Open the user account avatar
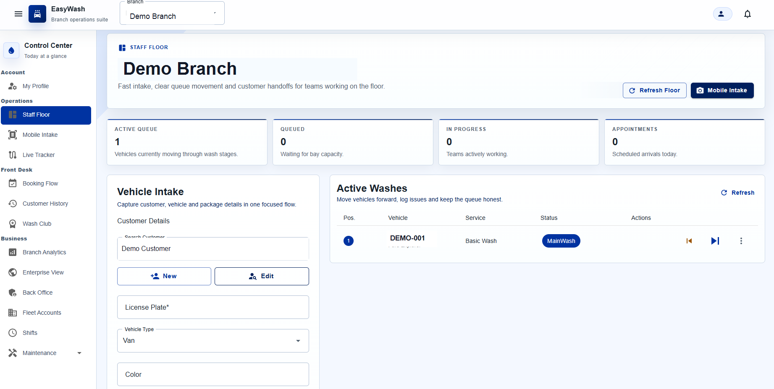 point(722,14)
